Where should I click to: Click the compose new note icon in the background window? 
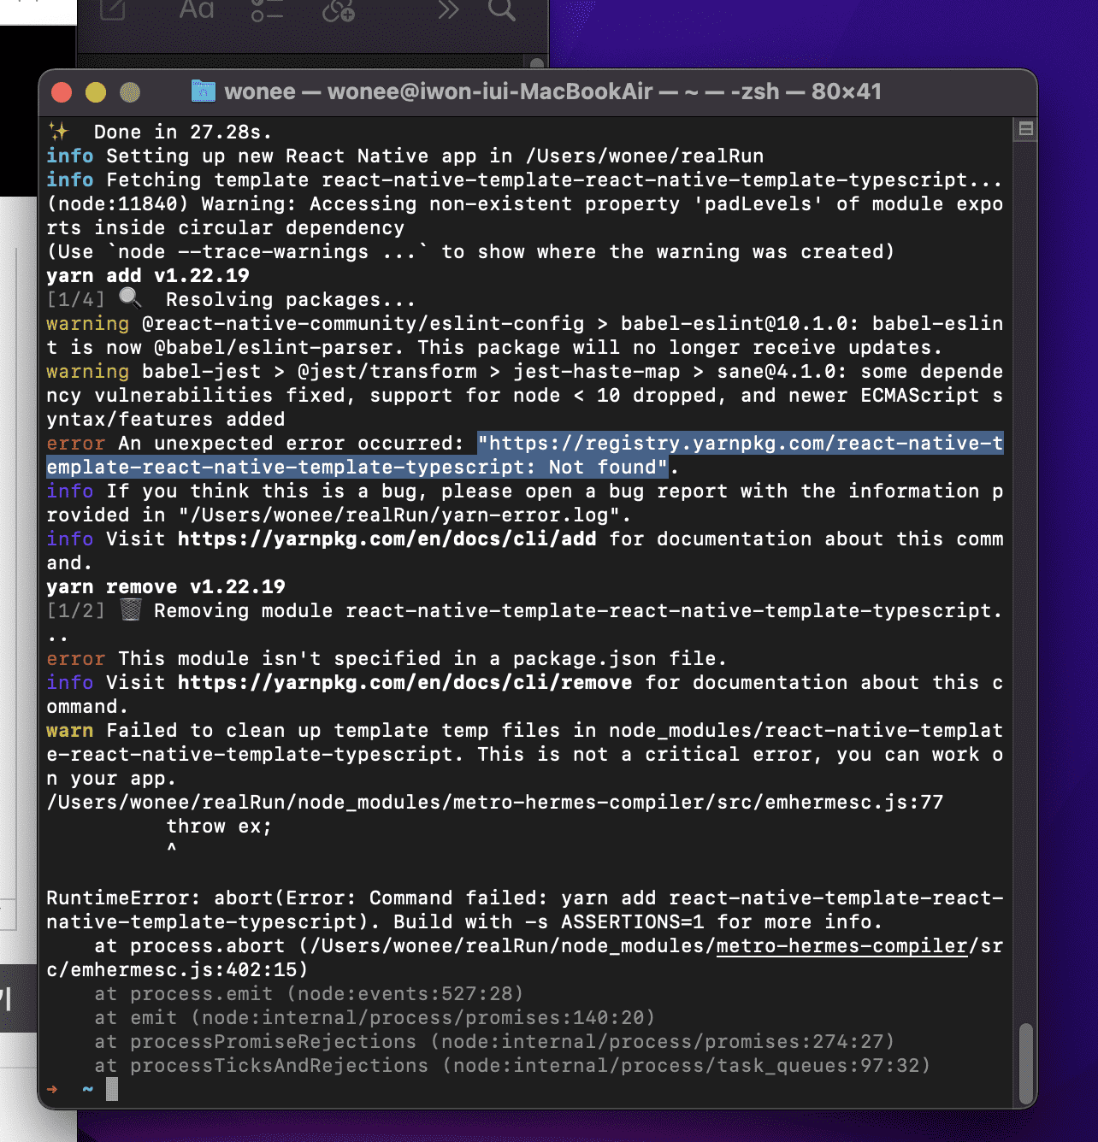click(113, 9)
